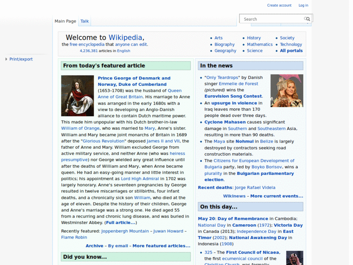The width and height of the screenshot is (353, 265).
Task: Open the Biography portal
Action: tap(225, 45)
